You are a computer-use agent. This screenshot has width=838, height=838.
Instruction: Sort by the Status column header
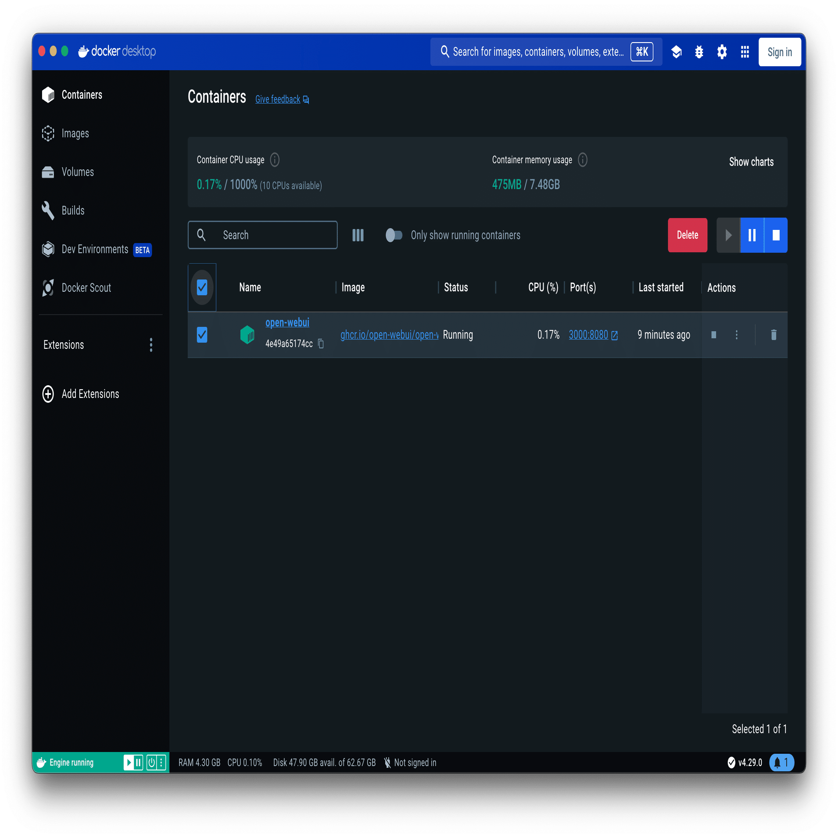pyautogui.click(x=456, y=287)
